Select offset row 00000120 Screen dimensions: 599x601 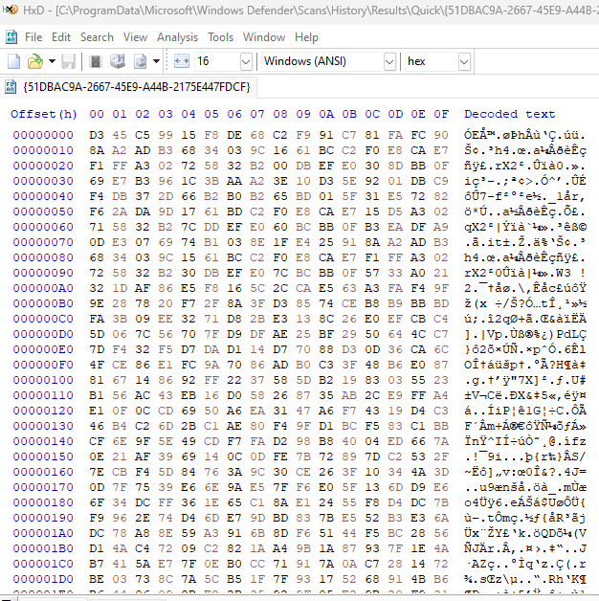[43, 411]
